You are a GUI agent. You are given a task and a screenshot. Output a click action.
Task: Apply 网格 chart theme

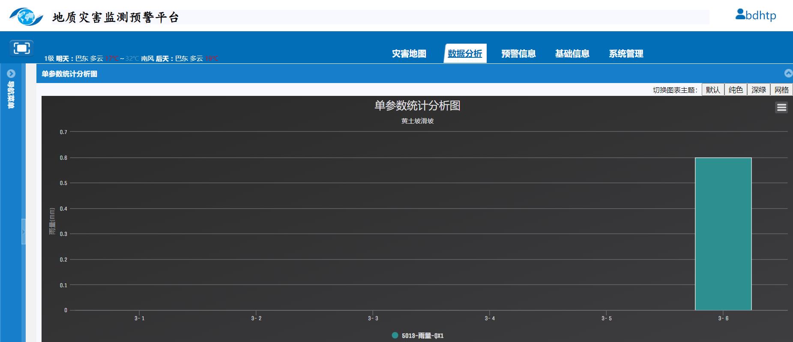point(781,90)
